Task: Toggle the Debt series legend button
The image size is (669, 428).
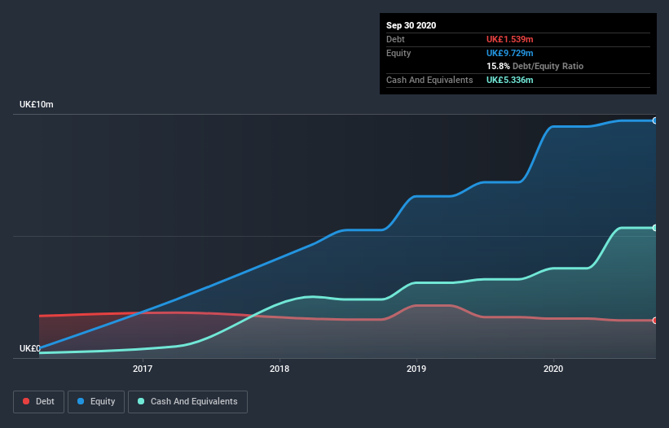Action: [x=38, y=402]
